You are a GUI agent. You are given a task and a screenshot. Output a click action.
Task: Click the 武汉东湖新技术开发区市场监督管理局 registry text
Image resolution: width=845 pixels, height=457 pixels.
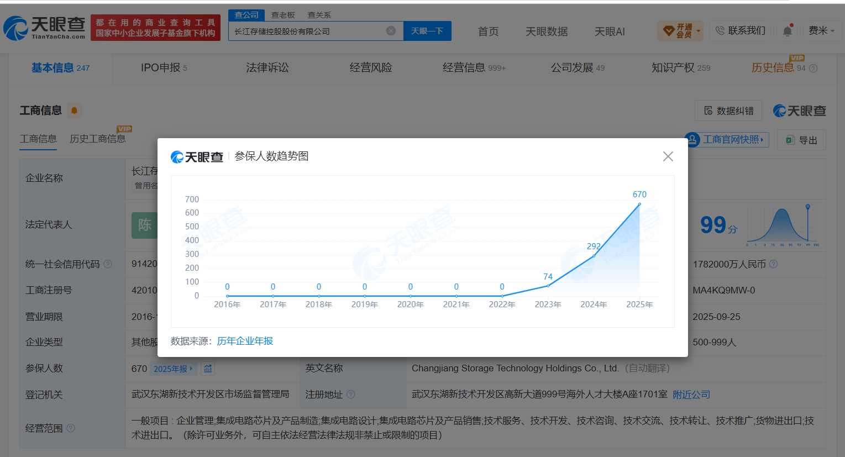pos(211,395)
